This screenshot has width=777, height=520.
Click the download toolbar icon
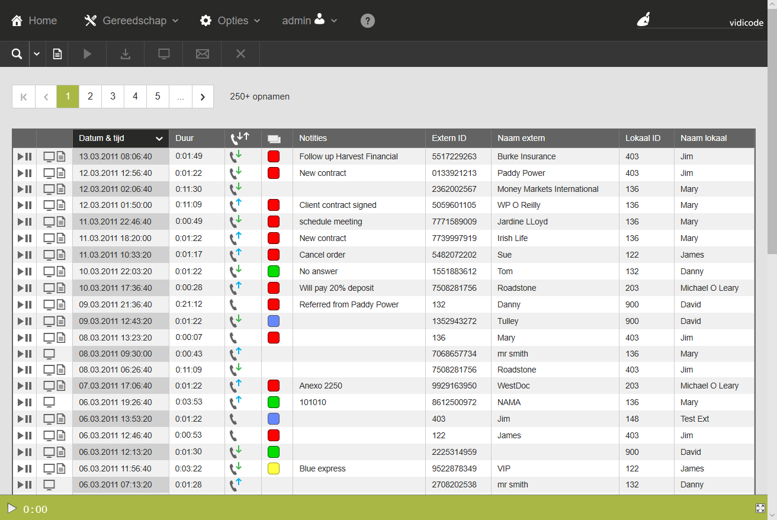126,54
